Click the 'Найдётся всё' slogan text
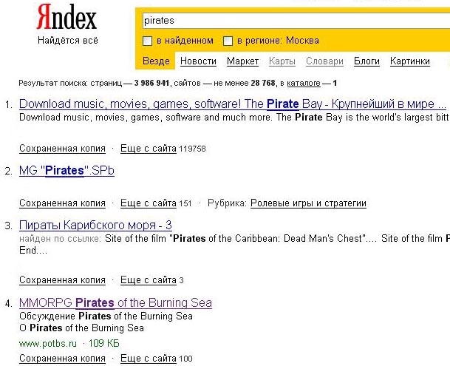The image size is (450, 366). pos(68,40)
